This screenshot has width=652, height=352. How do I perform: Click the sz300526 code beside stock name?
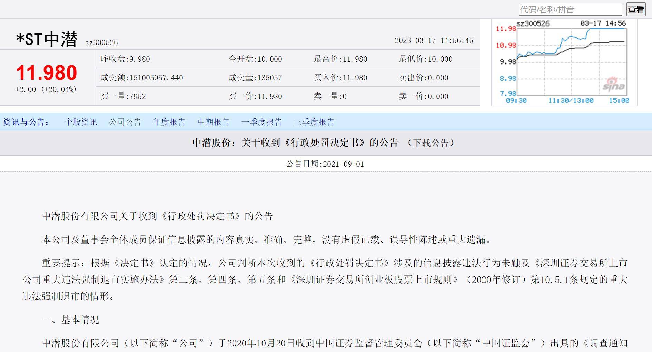pos(101,42)
